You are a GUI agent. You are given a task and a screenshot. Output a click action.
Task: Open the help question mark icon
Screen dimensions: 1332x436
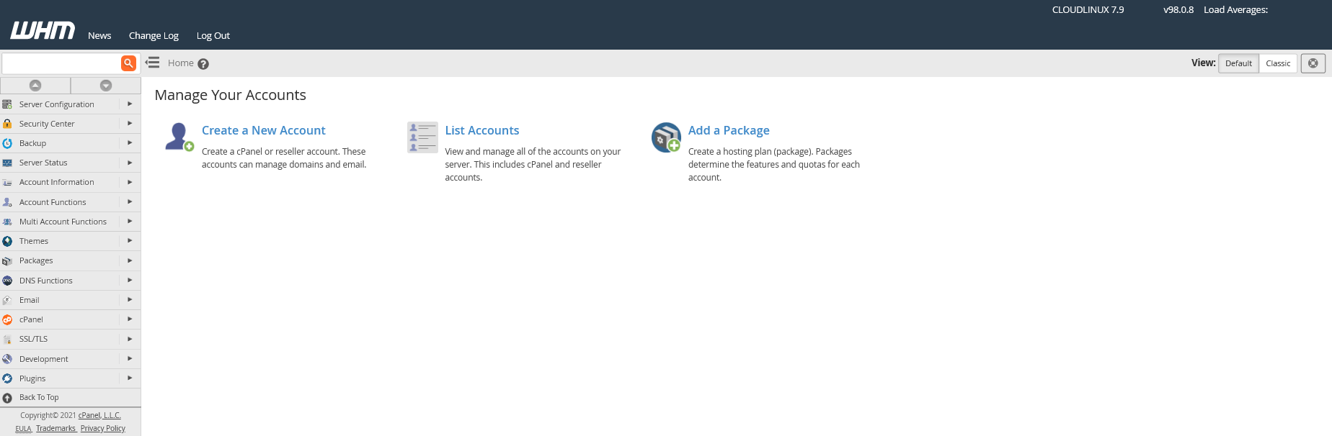click(203, 64)
